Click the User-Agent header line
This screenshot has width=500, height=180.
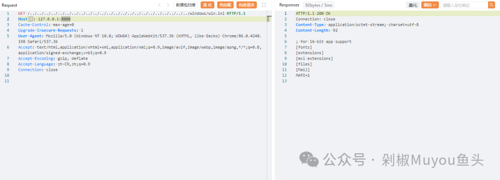[x=140, y=39]
